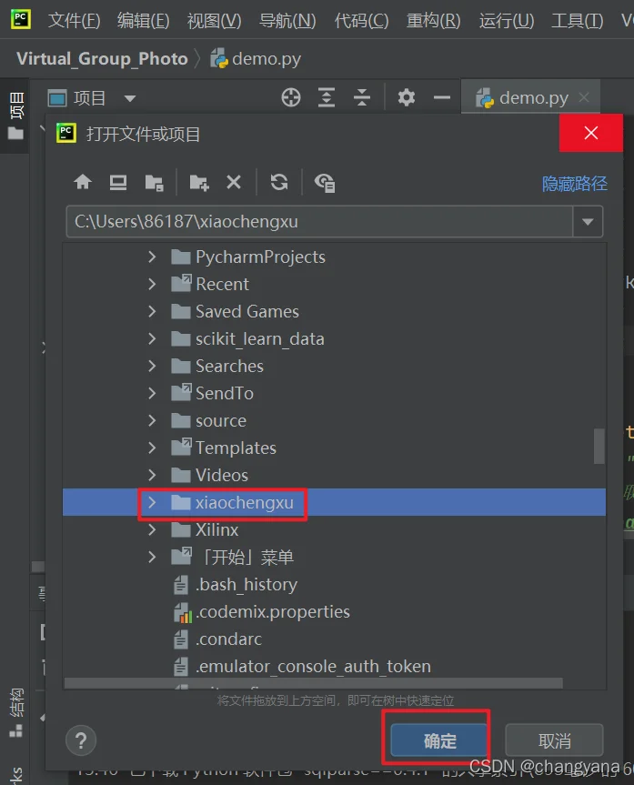Expand source folder
This screenshot has width=634, height=785.
(x=152, y=420)
